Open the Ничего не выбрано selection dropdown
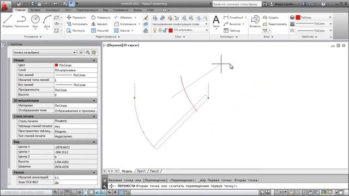This screenshot has height=196, width=349. [x=45, y=52]
